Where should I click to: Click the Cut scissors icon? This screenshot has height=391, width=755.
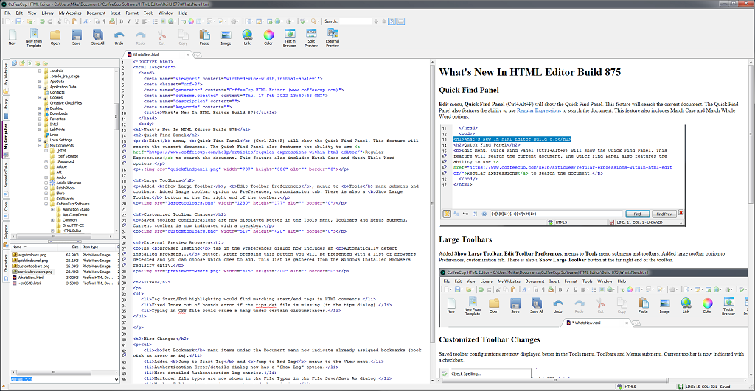[x=161, y=37]
